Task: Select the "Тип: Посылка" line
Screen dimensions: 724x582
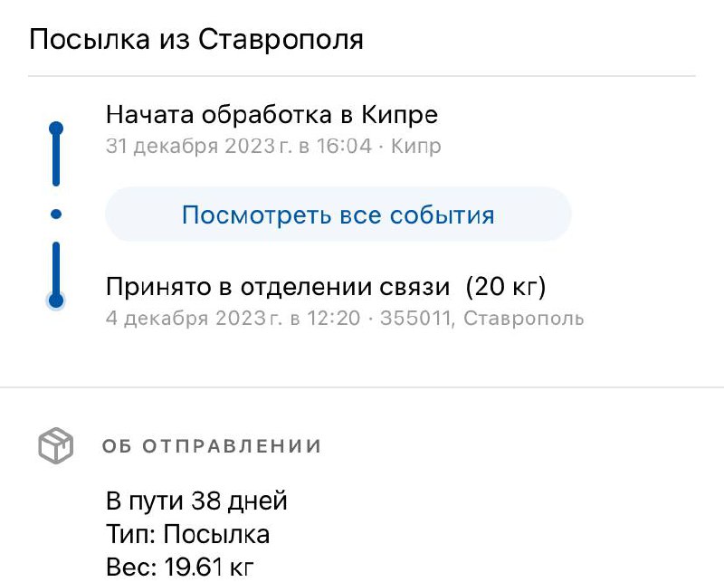Action: click(x=187, y=534)
